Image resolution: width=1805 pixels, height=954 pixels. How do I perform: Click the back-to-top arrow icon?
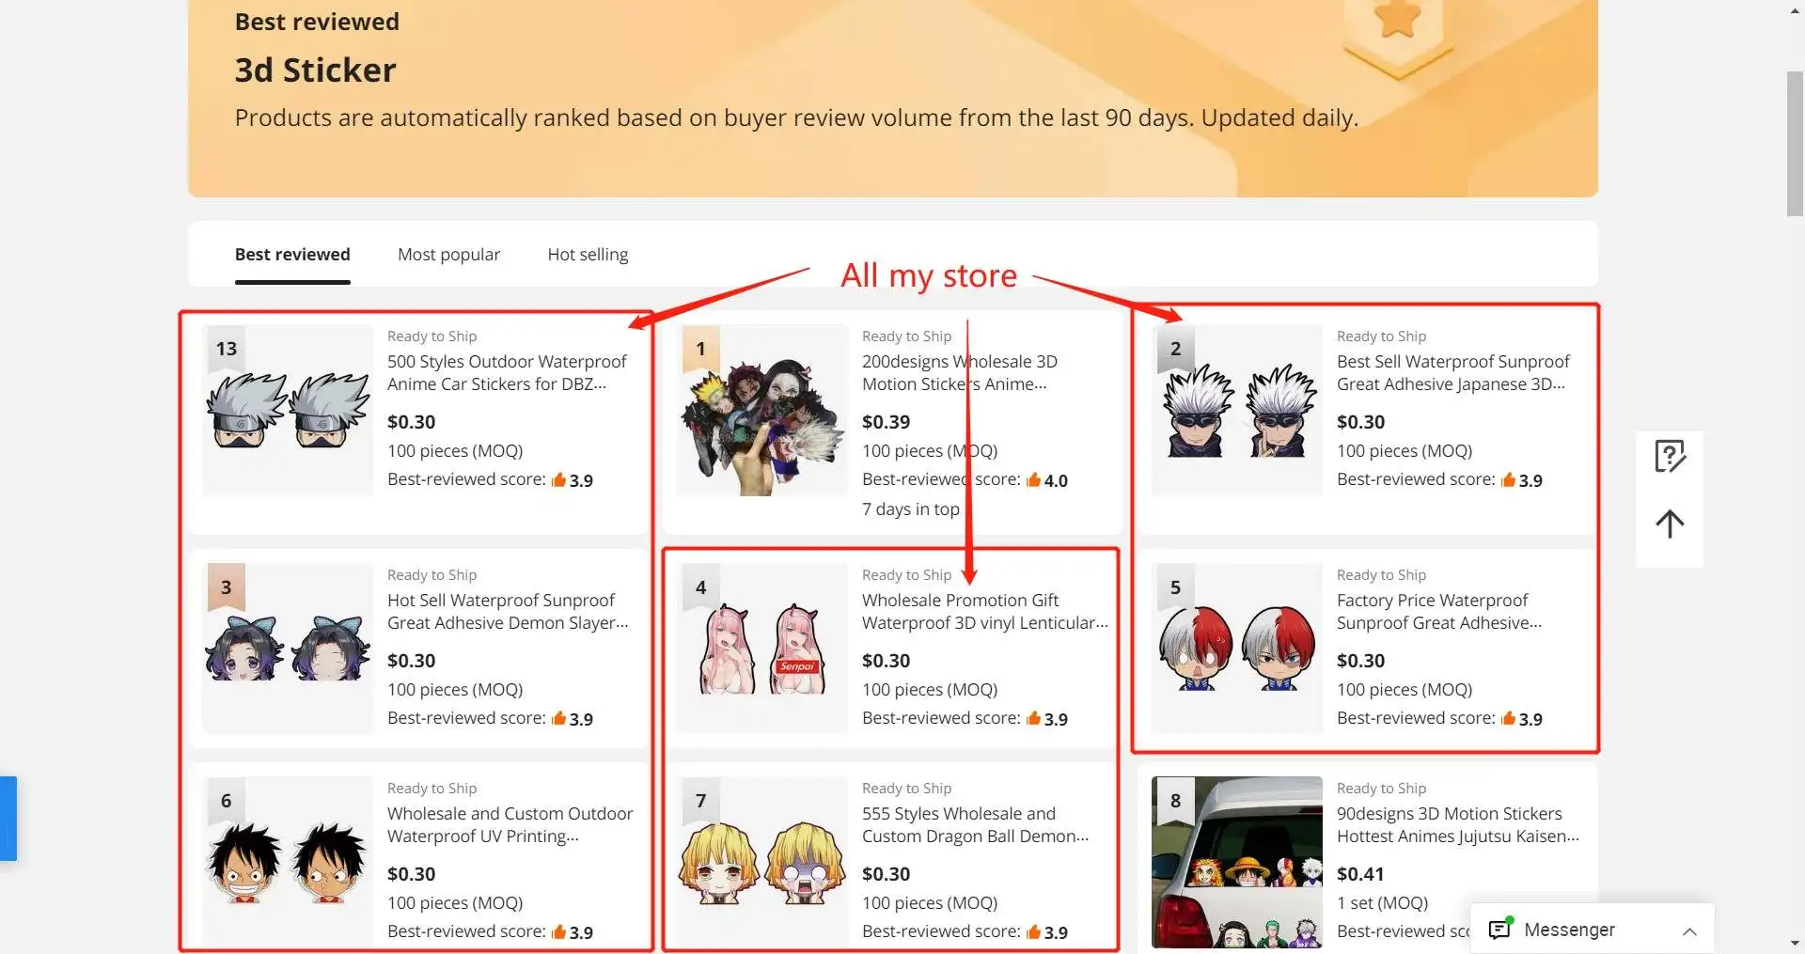1669,524
